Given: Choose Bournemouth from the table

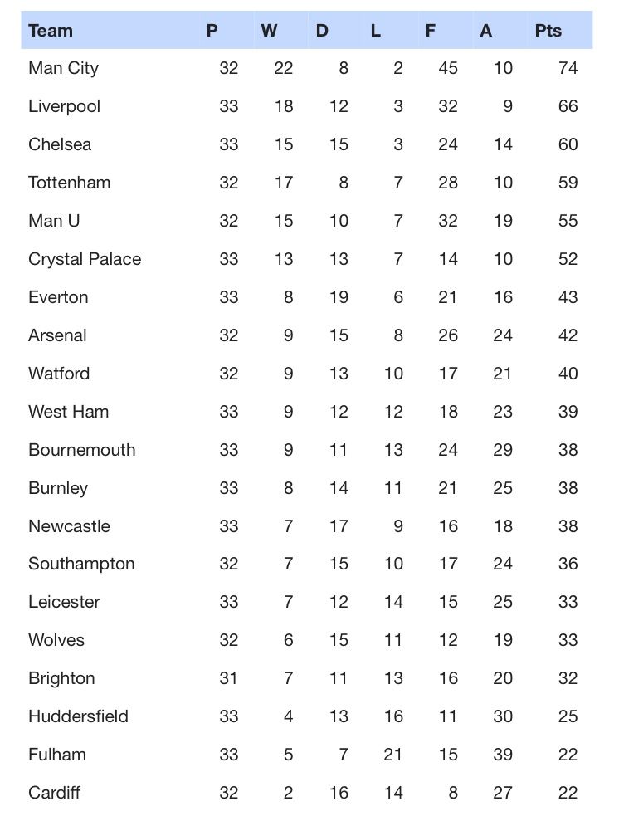Looking at the screenshot, I should [x=81, y=450].
